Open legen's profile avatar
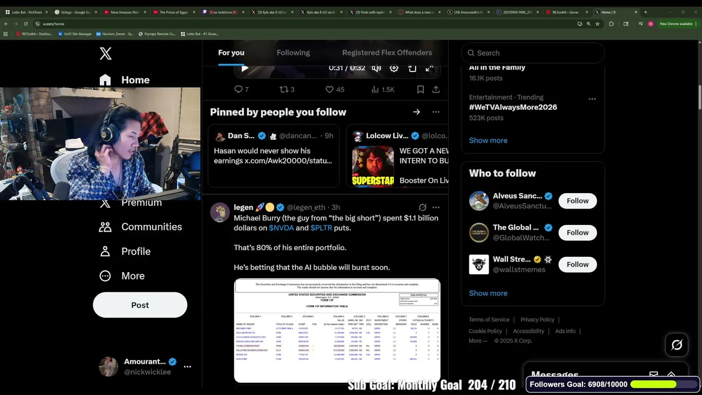The height and width of the screenshot is (395, 702). coord(220,212)
